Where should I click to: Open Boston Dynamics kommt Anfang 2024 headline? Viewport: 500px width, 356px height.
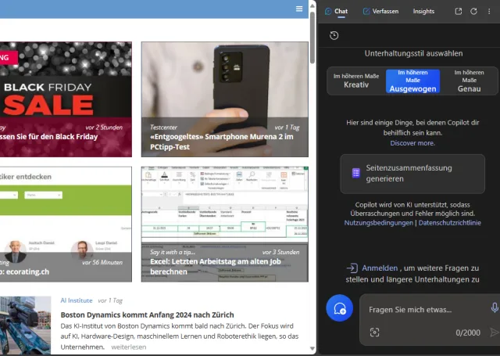point(147,315)
